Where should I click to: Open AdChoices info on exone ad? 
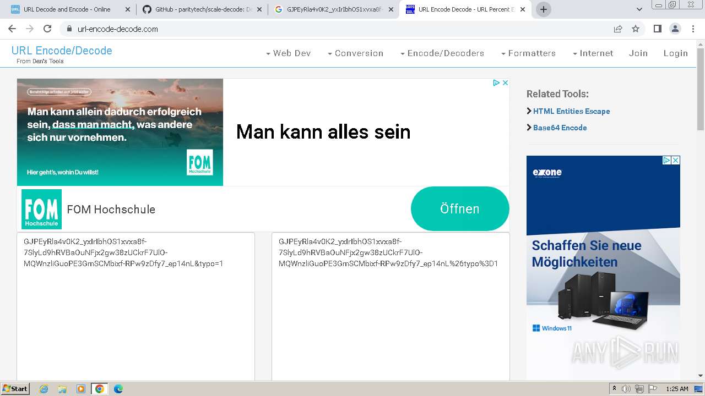pyautogui.click(x=666, y=160)
